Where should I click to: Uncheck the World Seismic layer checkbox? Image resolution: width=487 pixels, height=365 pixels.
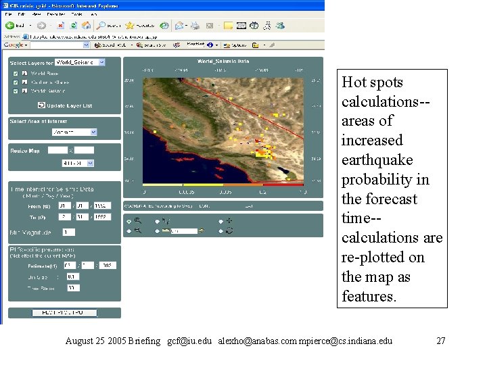pyautogui.click(x=16, y=91)
